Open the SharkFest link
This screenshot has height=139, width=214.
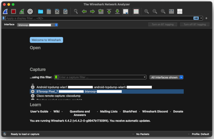130,112
